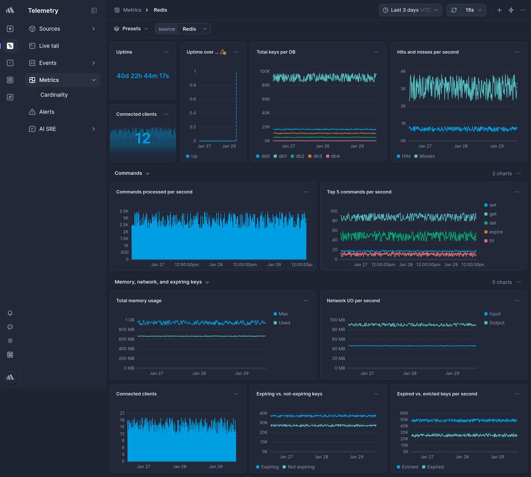Open the notifications bell icon
531x477 pixels.
(x=10, y=313)
